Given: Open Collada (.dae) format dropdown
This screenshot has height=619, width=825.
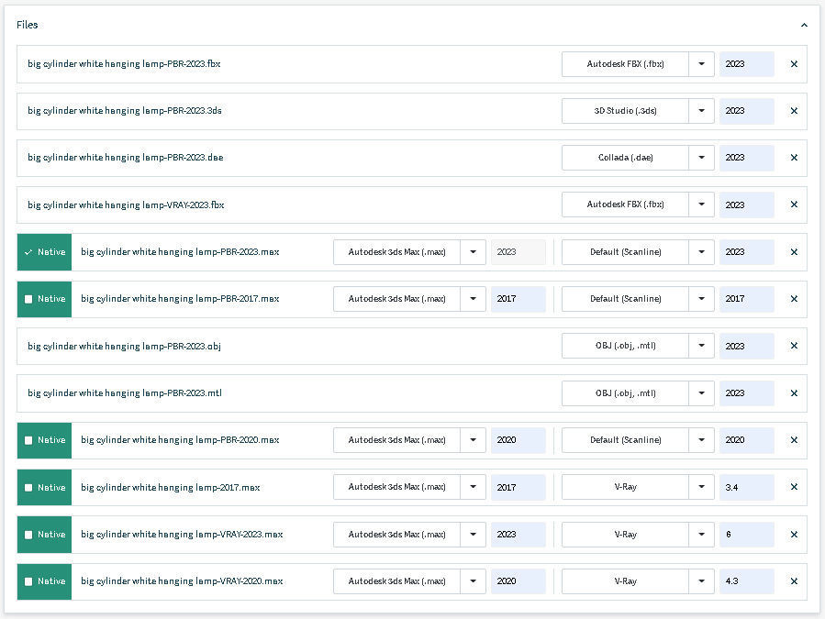Looking at the screenshot, I should 701,158.
